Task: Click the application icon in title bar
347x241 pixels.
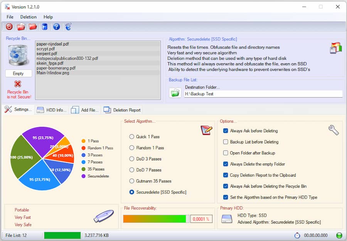Action: (7, 7)
